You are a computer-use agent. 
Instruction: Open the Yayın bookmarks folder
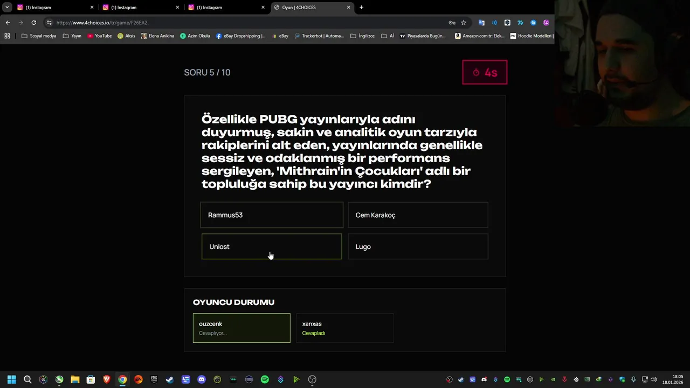pyautogui.click(x=72, y=36)
